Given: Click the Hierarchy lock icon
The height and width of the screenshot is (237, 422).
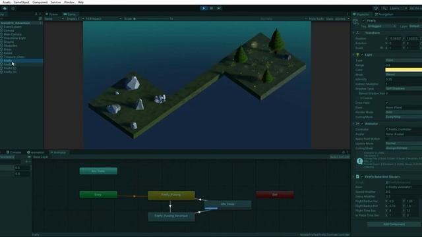Looking at the screenshot, I should pos(36,14).
